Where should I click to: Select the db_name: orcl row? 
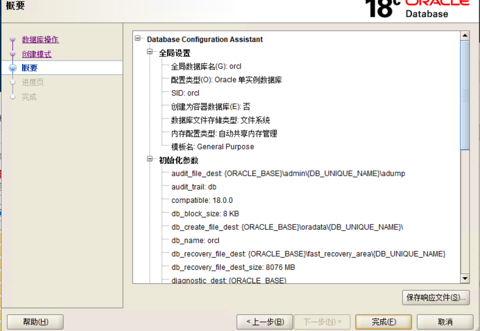195,241
